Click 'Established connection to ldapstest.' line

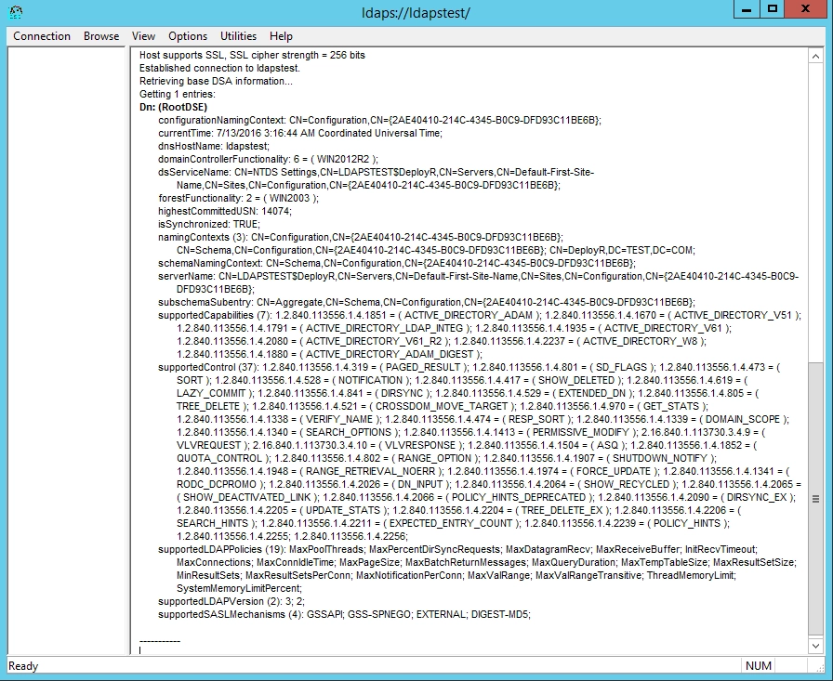tap(219, 68)
